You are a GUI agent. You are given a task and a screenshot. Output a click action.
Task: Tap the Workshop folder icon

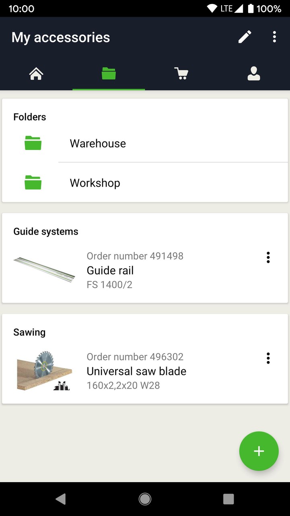pyautogui.click(x=33, y=183)
